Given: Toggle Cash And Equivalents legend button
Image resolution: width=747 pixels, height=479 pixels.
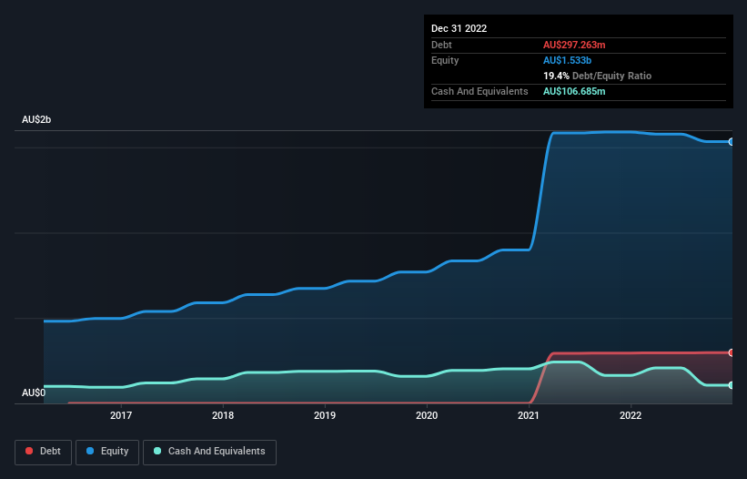Looking at the screenshot, I should tap(209, 452).
